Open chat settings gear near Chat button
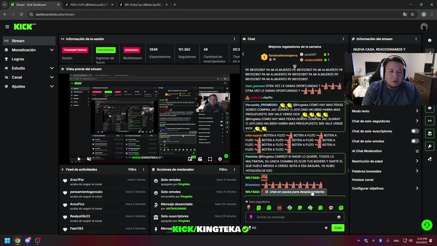The height and width of the screenshot is (246, 437). pyautogui.click(x=326, y=228)
